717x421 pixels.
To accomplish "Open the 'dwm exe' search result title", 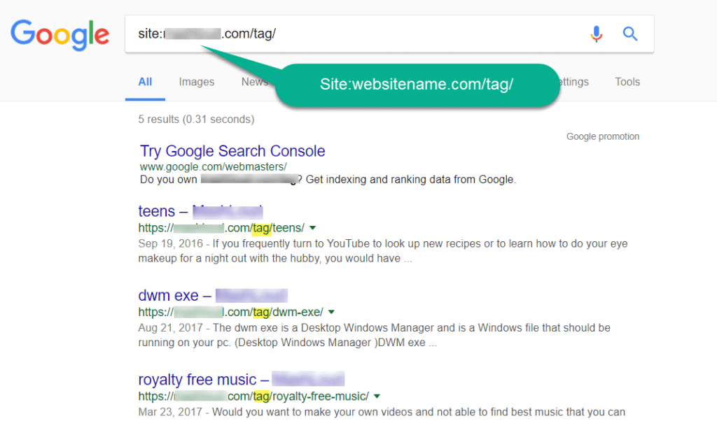I will click(213, 295).
